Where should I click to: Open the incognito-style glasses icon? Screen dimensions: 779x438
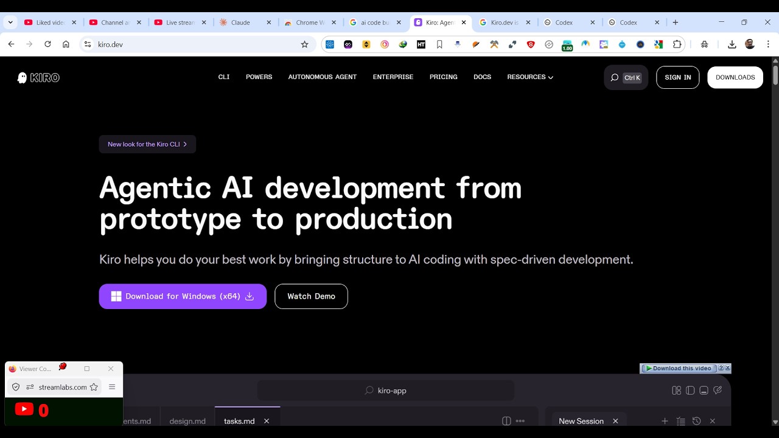coord(704,44)
